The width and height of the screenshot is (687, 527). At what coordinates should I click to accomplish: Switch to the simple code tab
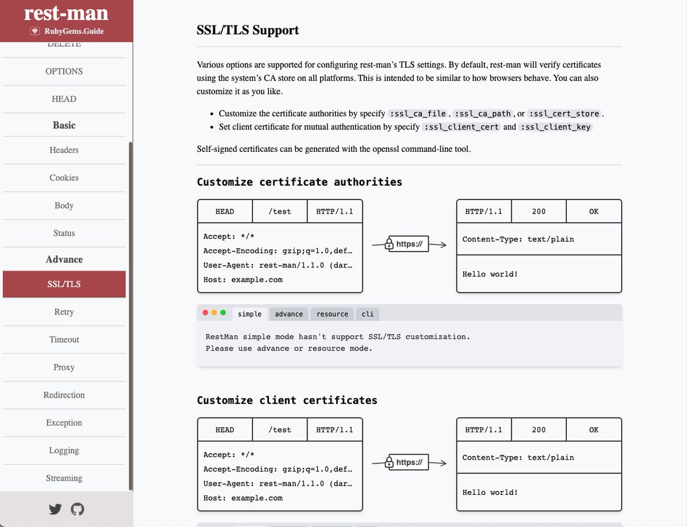point(250,314)
